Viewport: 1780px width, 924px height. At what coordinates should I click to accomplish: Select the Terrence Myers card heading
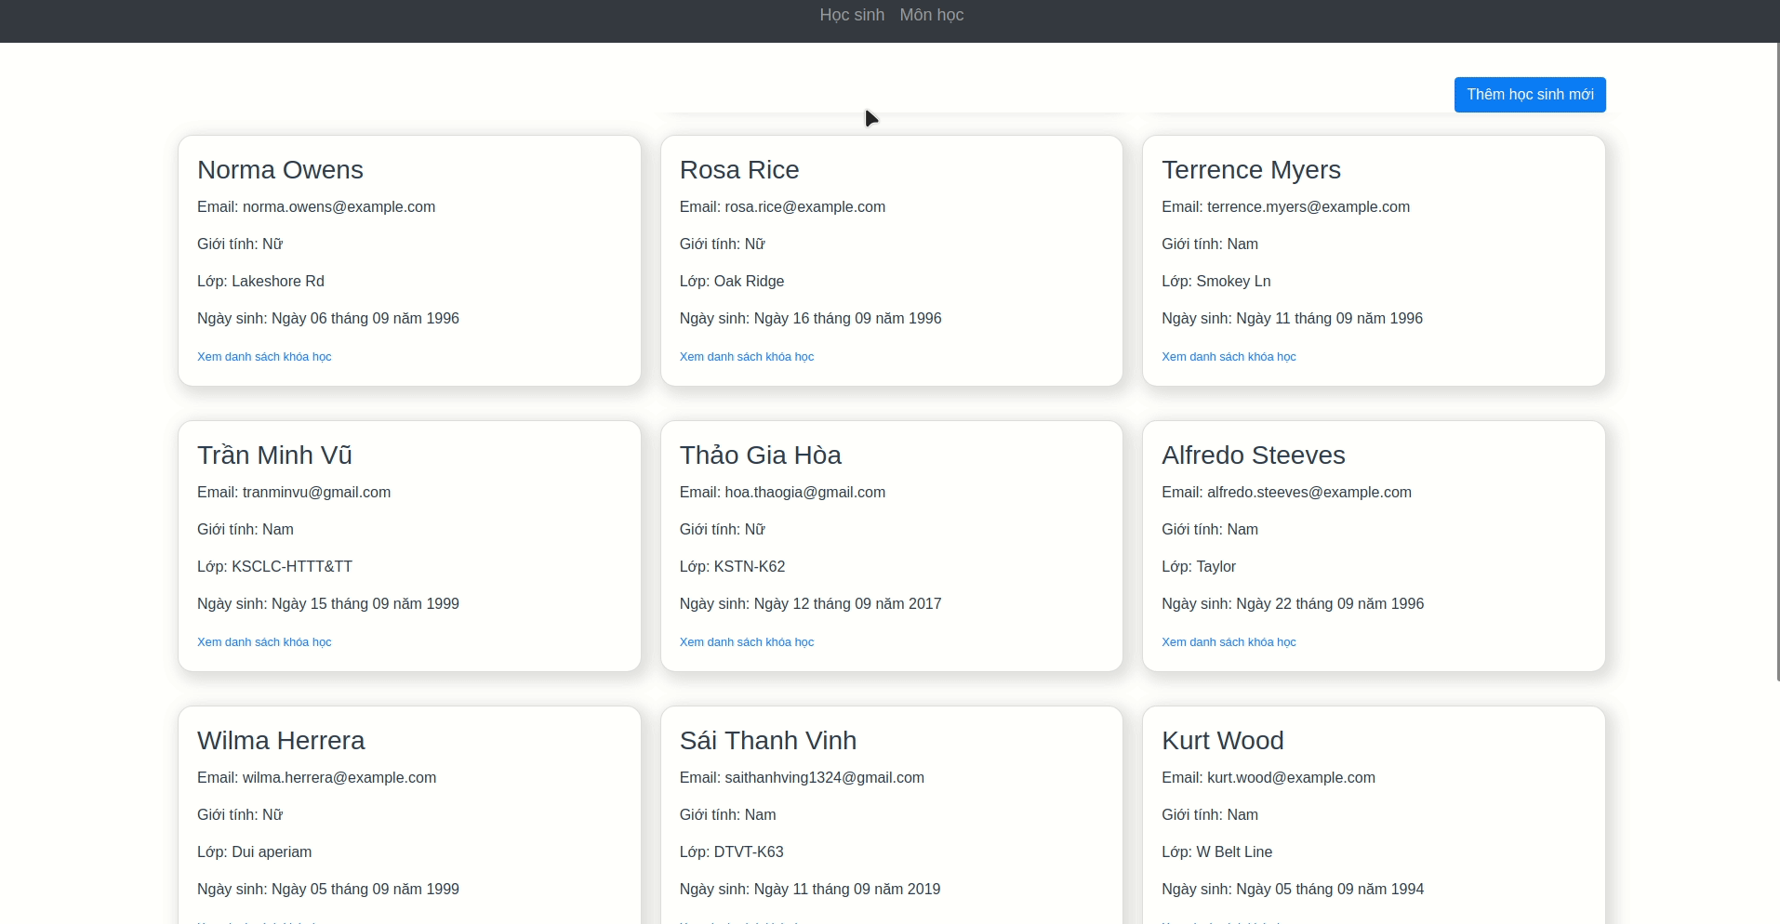pos(1251,170)
